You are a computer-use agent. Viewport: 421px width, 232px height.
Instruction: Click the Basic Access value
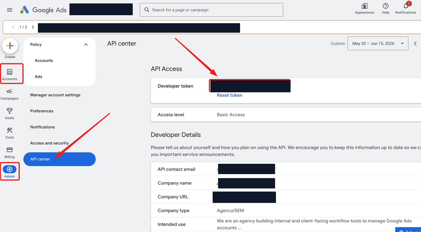click(231, 115)
